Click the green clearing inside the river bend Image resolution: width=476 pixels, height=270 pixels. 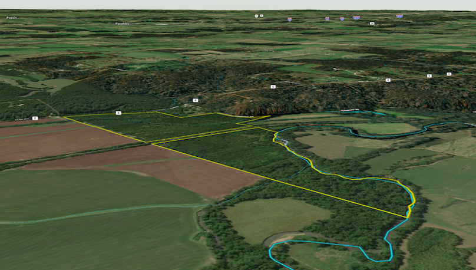click(x=272, y=218)
